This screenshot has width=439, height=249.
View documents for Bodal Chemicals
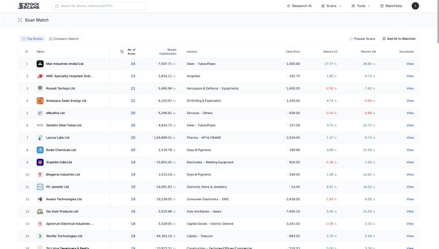410,150
